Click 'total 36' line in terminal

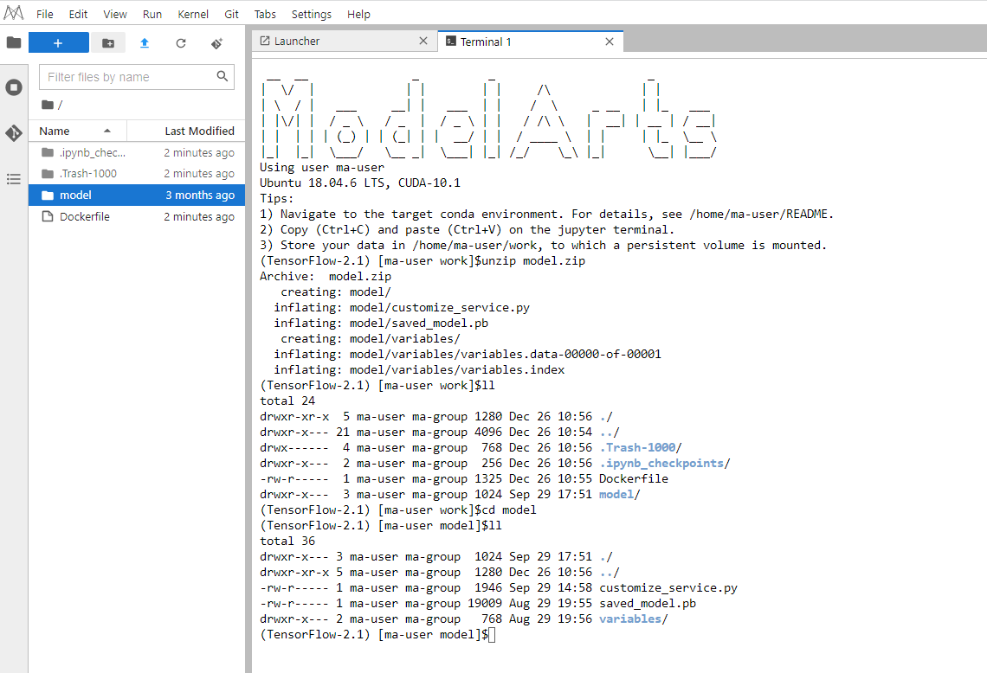coord(287,541)
